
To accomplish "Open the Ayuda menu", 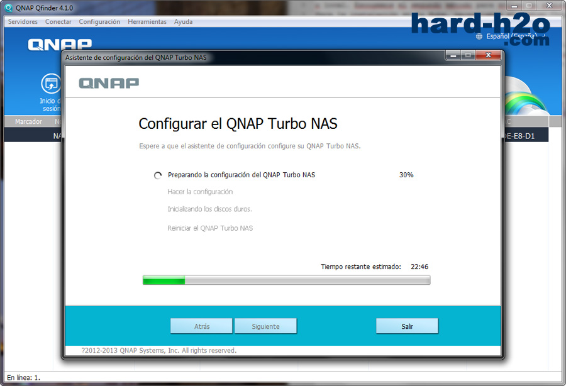I will click(184, 21).
